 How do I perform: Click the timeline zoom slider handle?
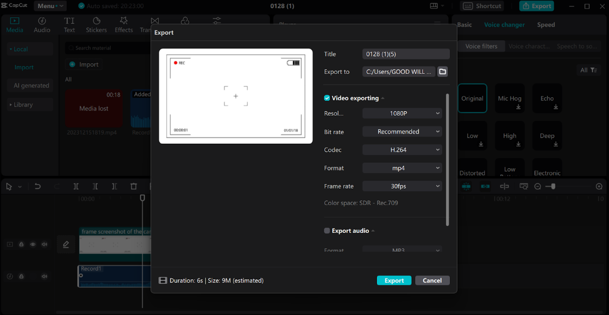tap(553, 187)
